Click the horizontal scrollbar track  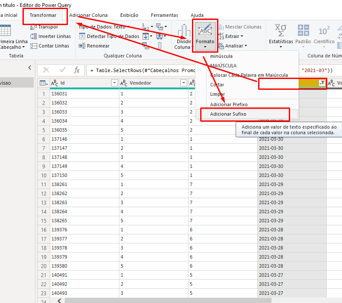coord(307,300)
